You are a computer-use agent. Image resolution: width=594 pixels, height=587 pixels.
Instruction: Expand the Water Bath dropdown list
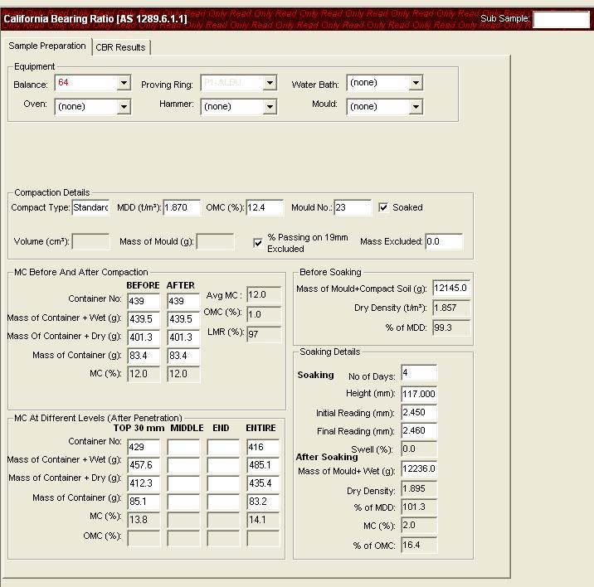(x=416, y=83)
